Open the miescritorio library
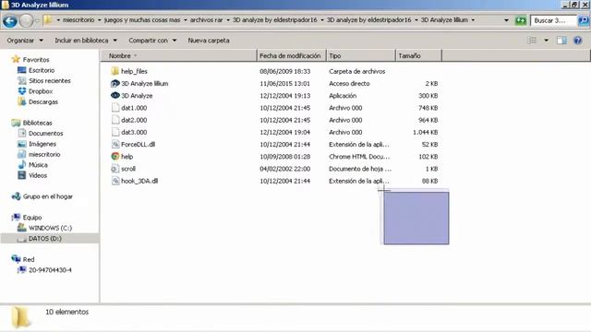Viewport: 591px width, 332px height. click(x=44, y=155)
